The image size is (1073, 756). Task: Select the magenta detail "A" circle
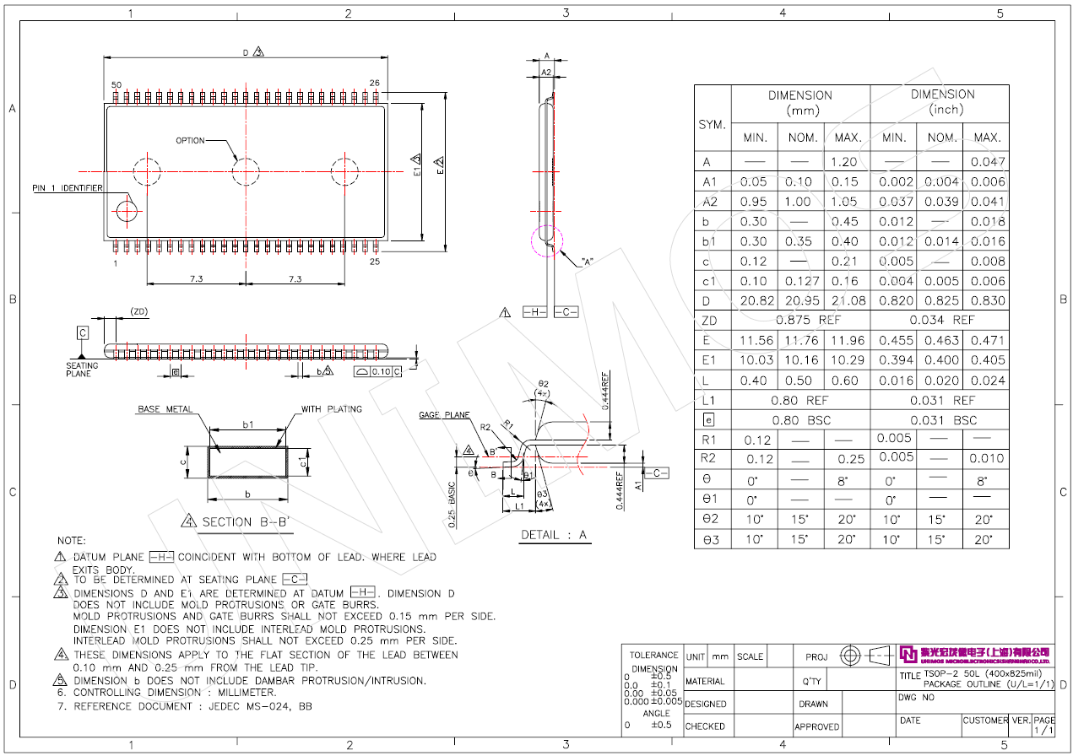[545, 240]
